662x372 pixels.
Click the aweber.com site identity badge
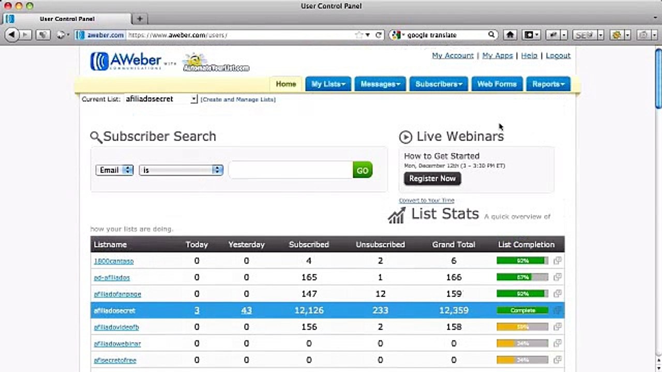[x=100, y=35]
